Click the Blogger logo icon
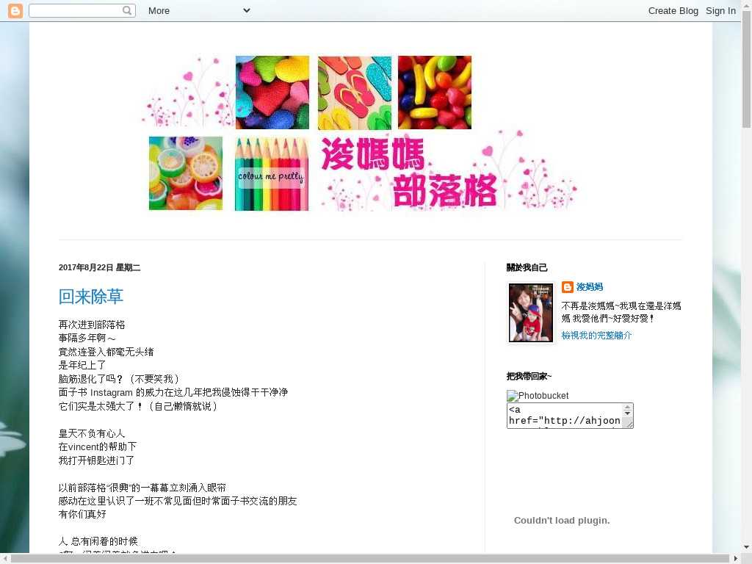752x564 pixels. coord(15,10)
